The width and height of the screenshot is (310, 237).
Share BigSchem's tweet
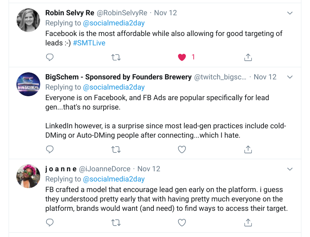248,149
